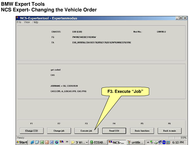Click the F3 label above Execute job
This screenshot has width=189, height=145.
click(86, 123)
